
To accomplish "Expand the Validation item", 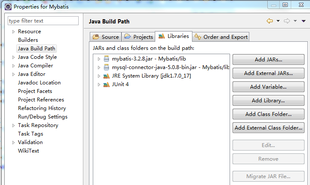I will [13, 142].
